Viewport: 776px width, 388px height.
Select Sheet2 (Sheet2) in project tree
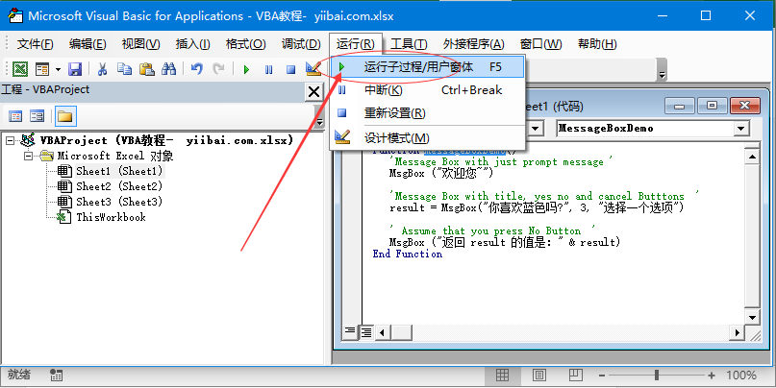[x=119, y=187]
